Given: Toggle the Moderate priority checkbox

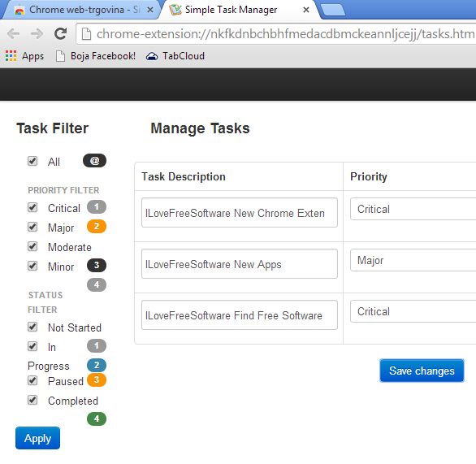Looking at the screenshot, I should pos(32,246).
